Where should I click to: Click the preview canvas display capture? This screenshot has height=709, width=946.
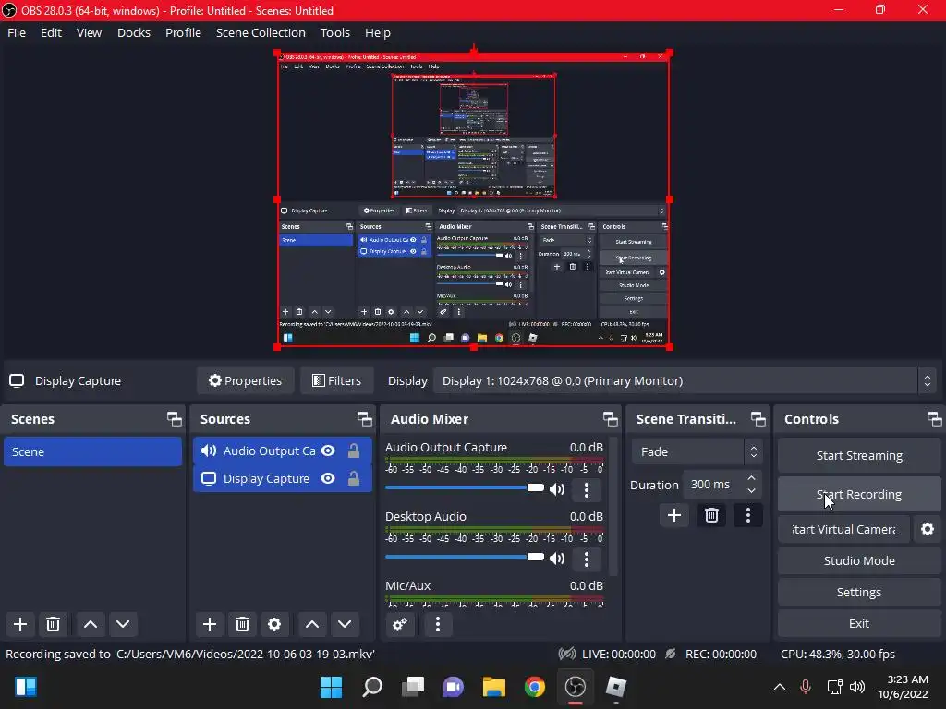474,199
